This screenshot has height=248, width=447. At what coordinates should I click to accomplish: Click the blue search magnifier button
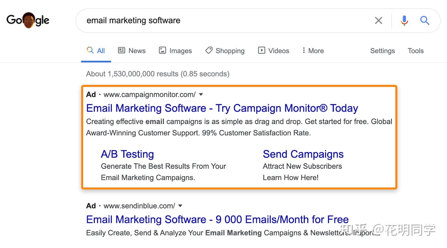tap(425, 20)
